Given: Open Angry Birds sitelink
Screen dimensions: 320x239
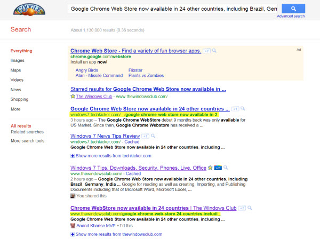Looking at the screenshot, I should pyautogui.click(x=87, y=70).
